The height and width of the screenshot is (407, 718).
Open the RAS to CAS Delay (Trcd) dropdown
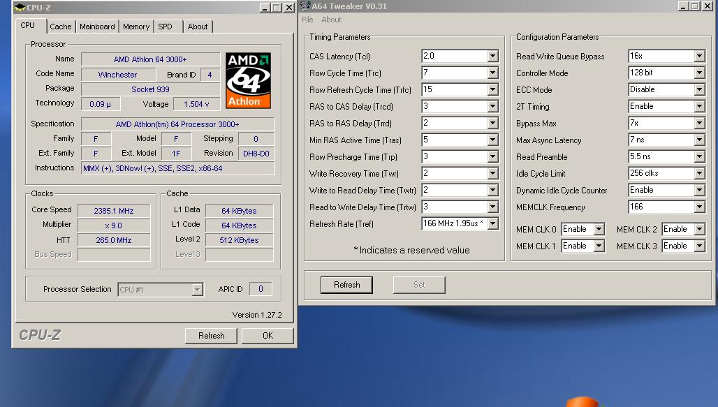[492, 106]
